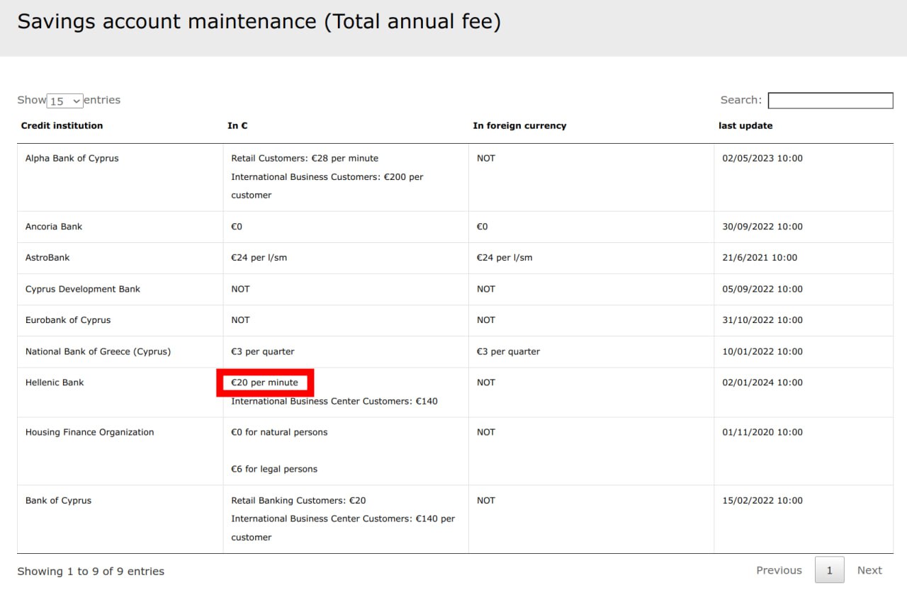Select the Hellenic Bank institution name
Viewport: 907px width, 590px height.
pyautogui.click(x=55, y=382)
